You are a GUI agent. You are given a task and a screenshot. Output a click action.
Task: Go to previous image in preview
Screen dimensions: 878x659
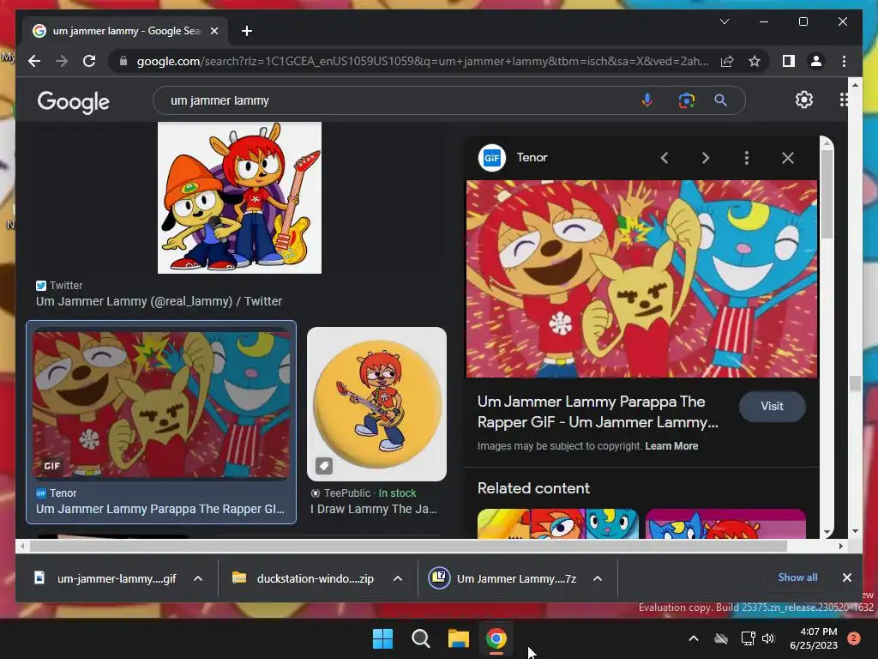[665, 158]
